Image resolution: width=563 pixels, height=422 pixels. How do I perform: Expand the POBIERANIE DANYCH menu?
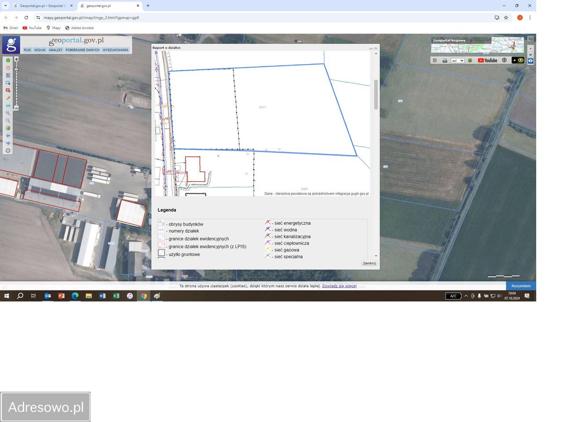[x=83, y=50]
